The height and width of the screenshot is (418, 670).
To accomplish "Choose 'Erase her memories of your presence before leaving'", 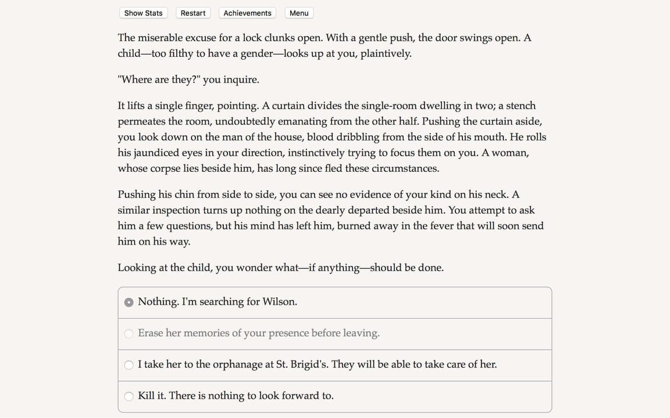I will point(258,333).
